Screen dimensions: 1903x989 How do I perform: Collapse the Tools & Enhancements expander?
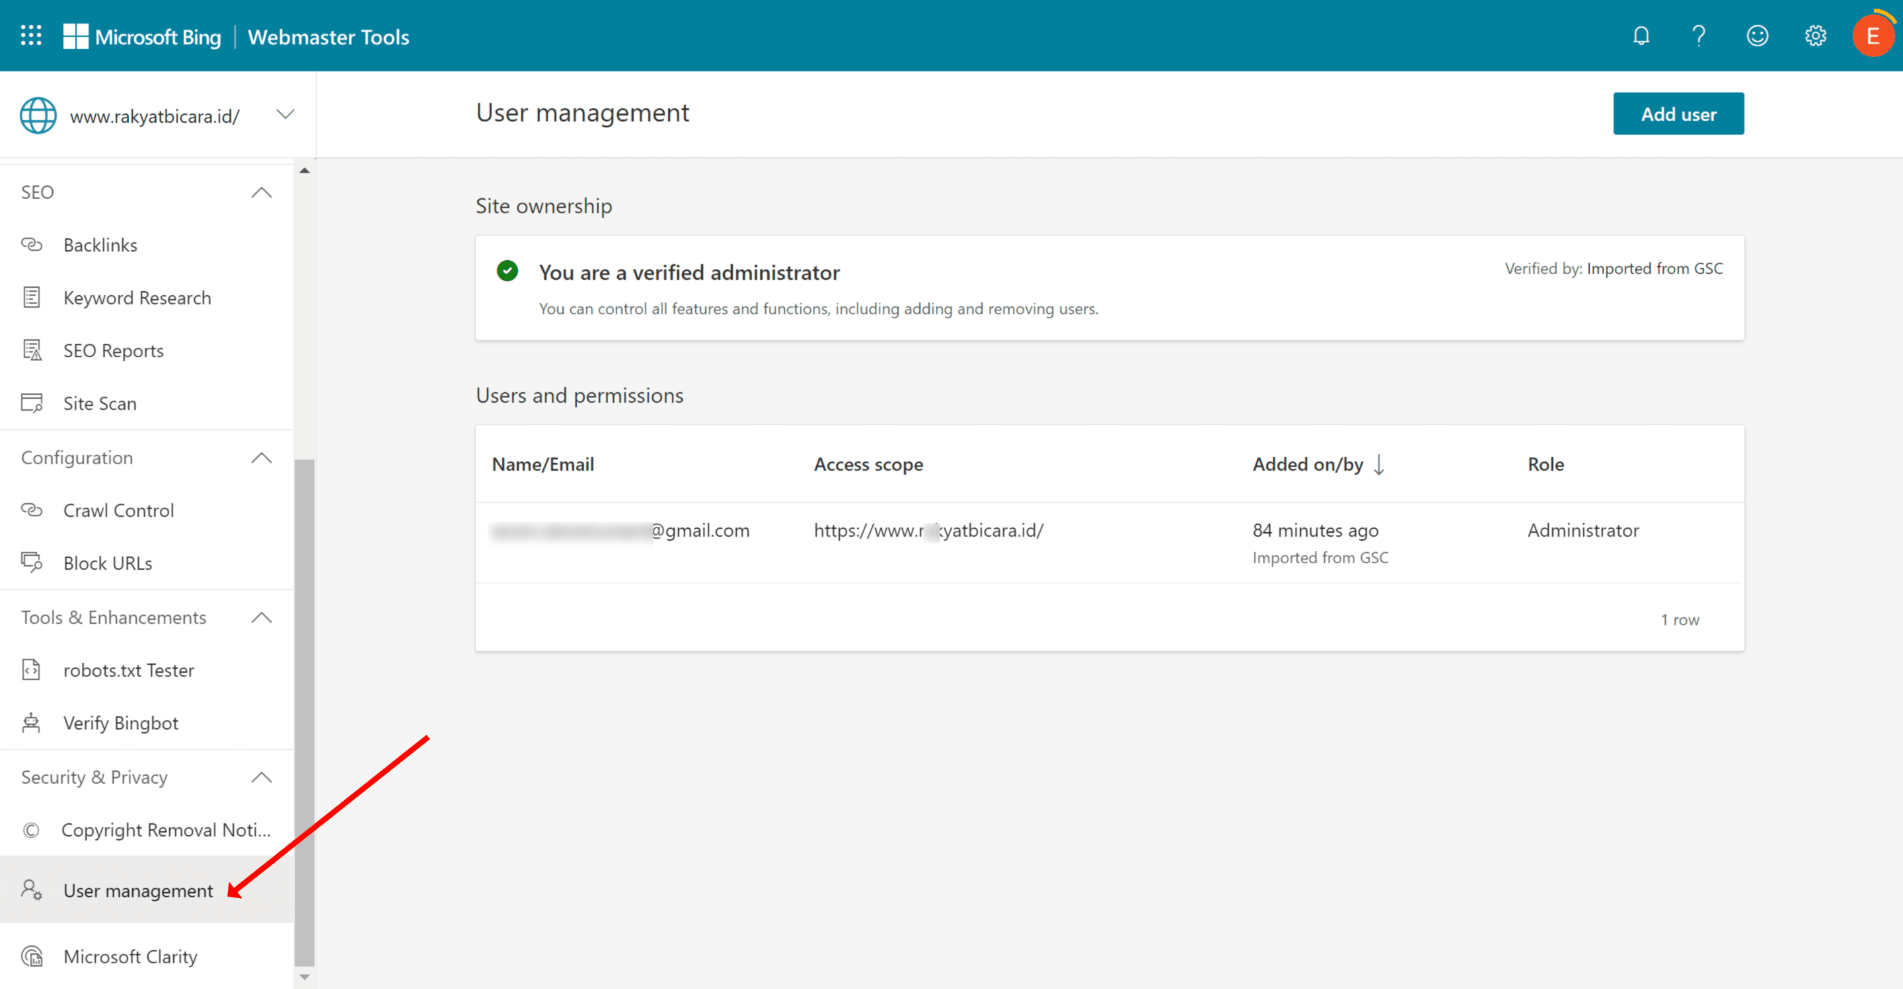click(x=260, y=618)
